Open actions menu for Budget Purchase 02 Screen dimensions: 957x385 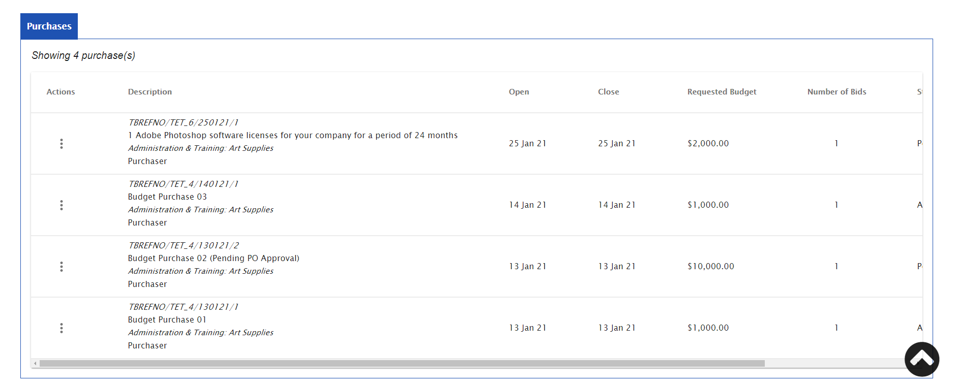[x=62, y=267]
